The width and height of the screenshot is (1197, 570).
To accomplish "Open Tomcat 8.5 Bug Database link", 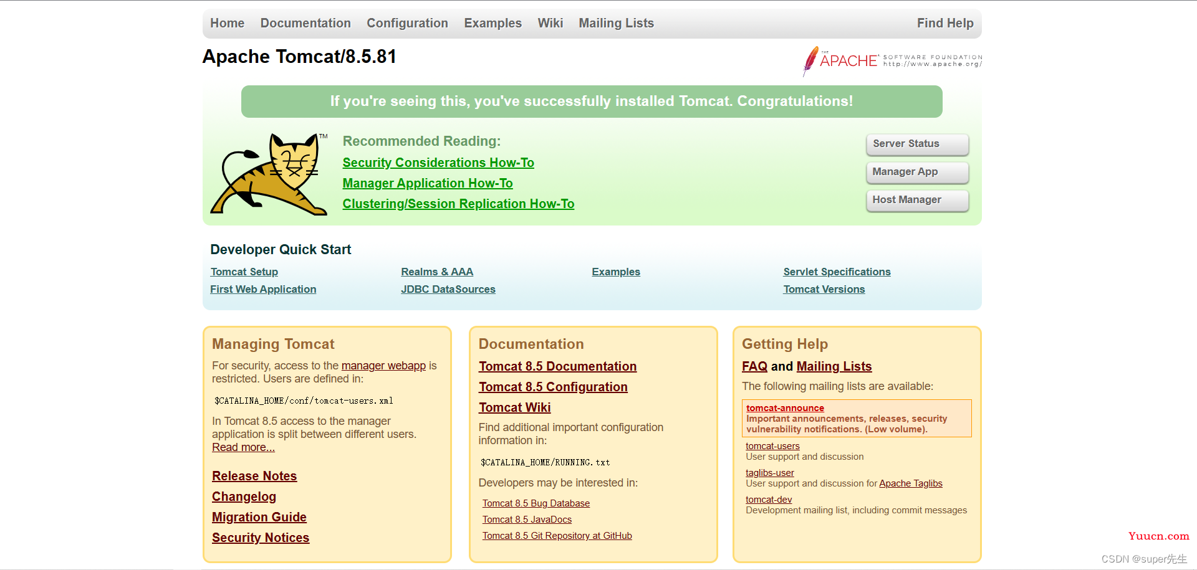I will [x=536, y=503].
